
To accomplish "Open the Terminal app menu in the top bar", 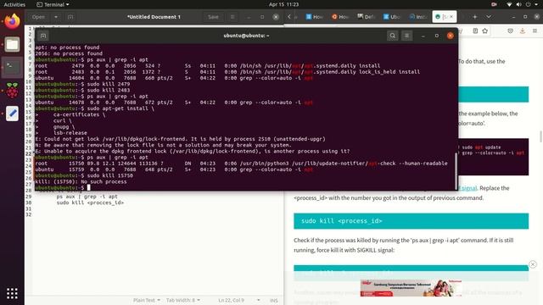I will click(x=53, y=4).
